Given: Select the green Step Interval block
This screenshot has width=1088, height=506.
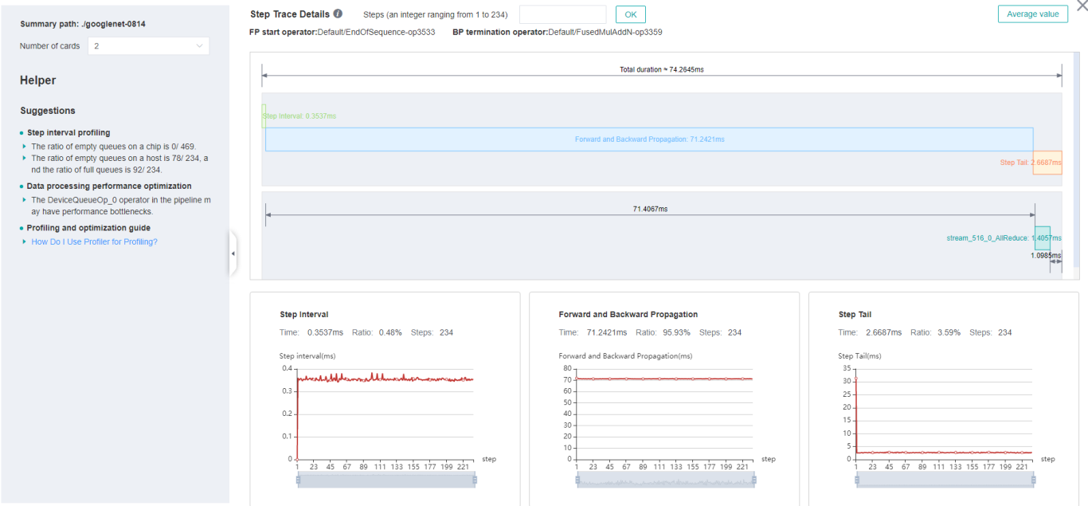Looking at the screenshot, I should click(x=264, y=116).
